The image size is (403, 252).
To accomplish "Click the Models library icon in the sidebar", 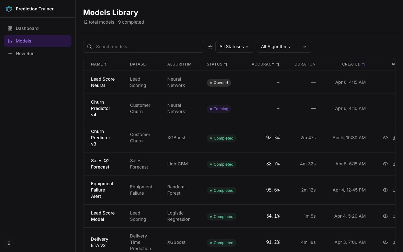I will [x=10, y=41].
